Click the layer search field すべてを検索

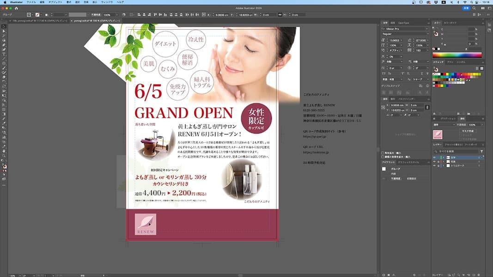[x=457, y=151]
